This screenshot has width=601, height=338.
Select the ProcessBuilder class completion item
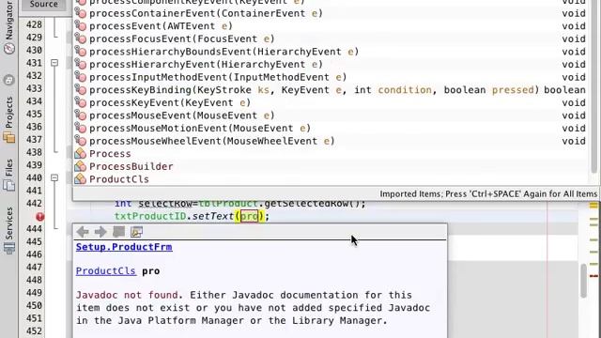(x=330, y=167)
